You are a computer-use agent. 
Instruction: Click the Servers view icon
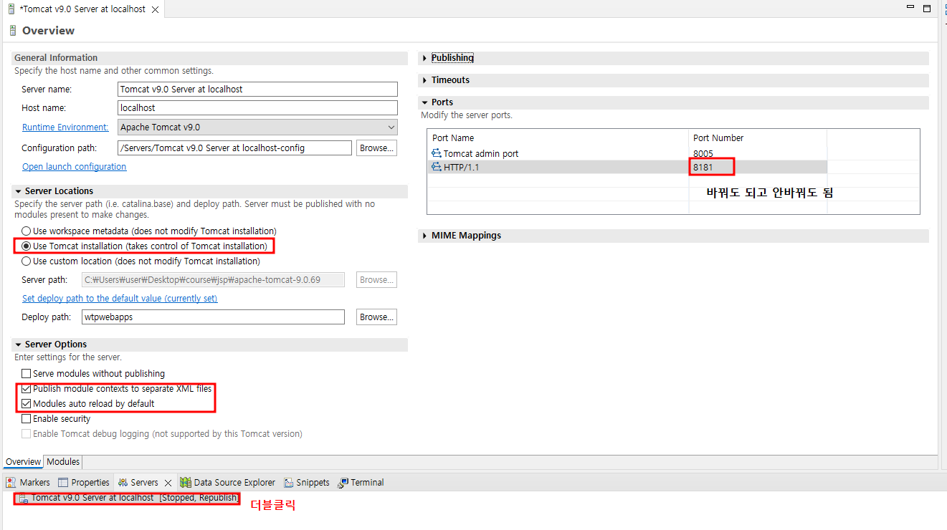pos(123,483)
